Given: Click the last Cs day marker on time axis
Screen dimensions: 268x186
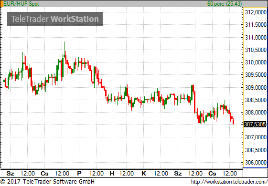Looking at the screenshot, I should tap(212, 174).
